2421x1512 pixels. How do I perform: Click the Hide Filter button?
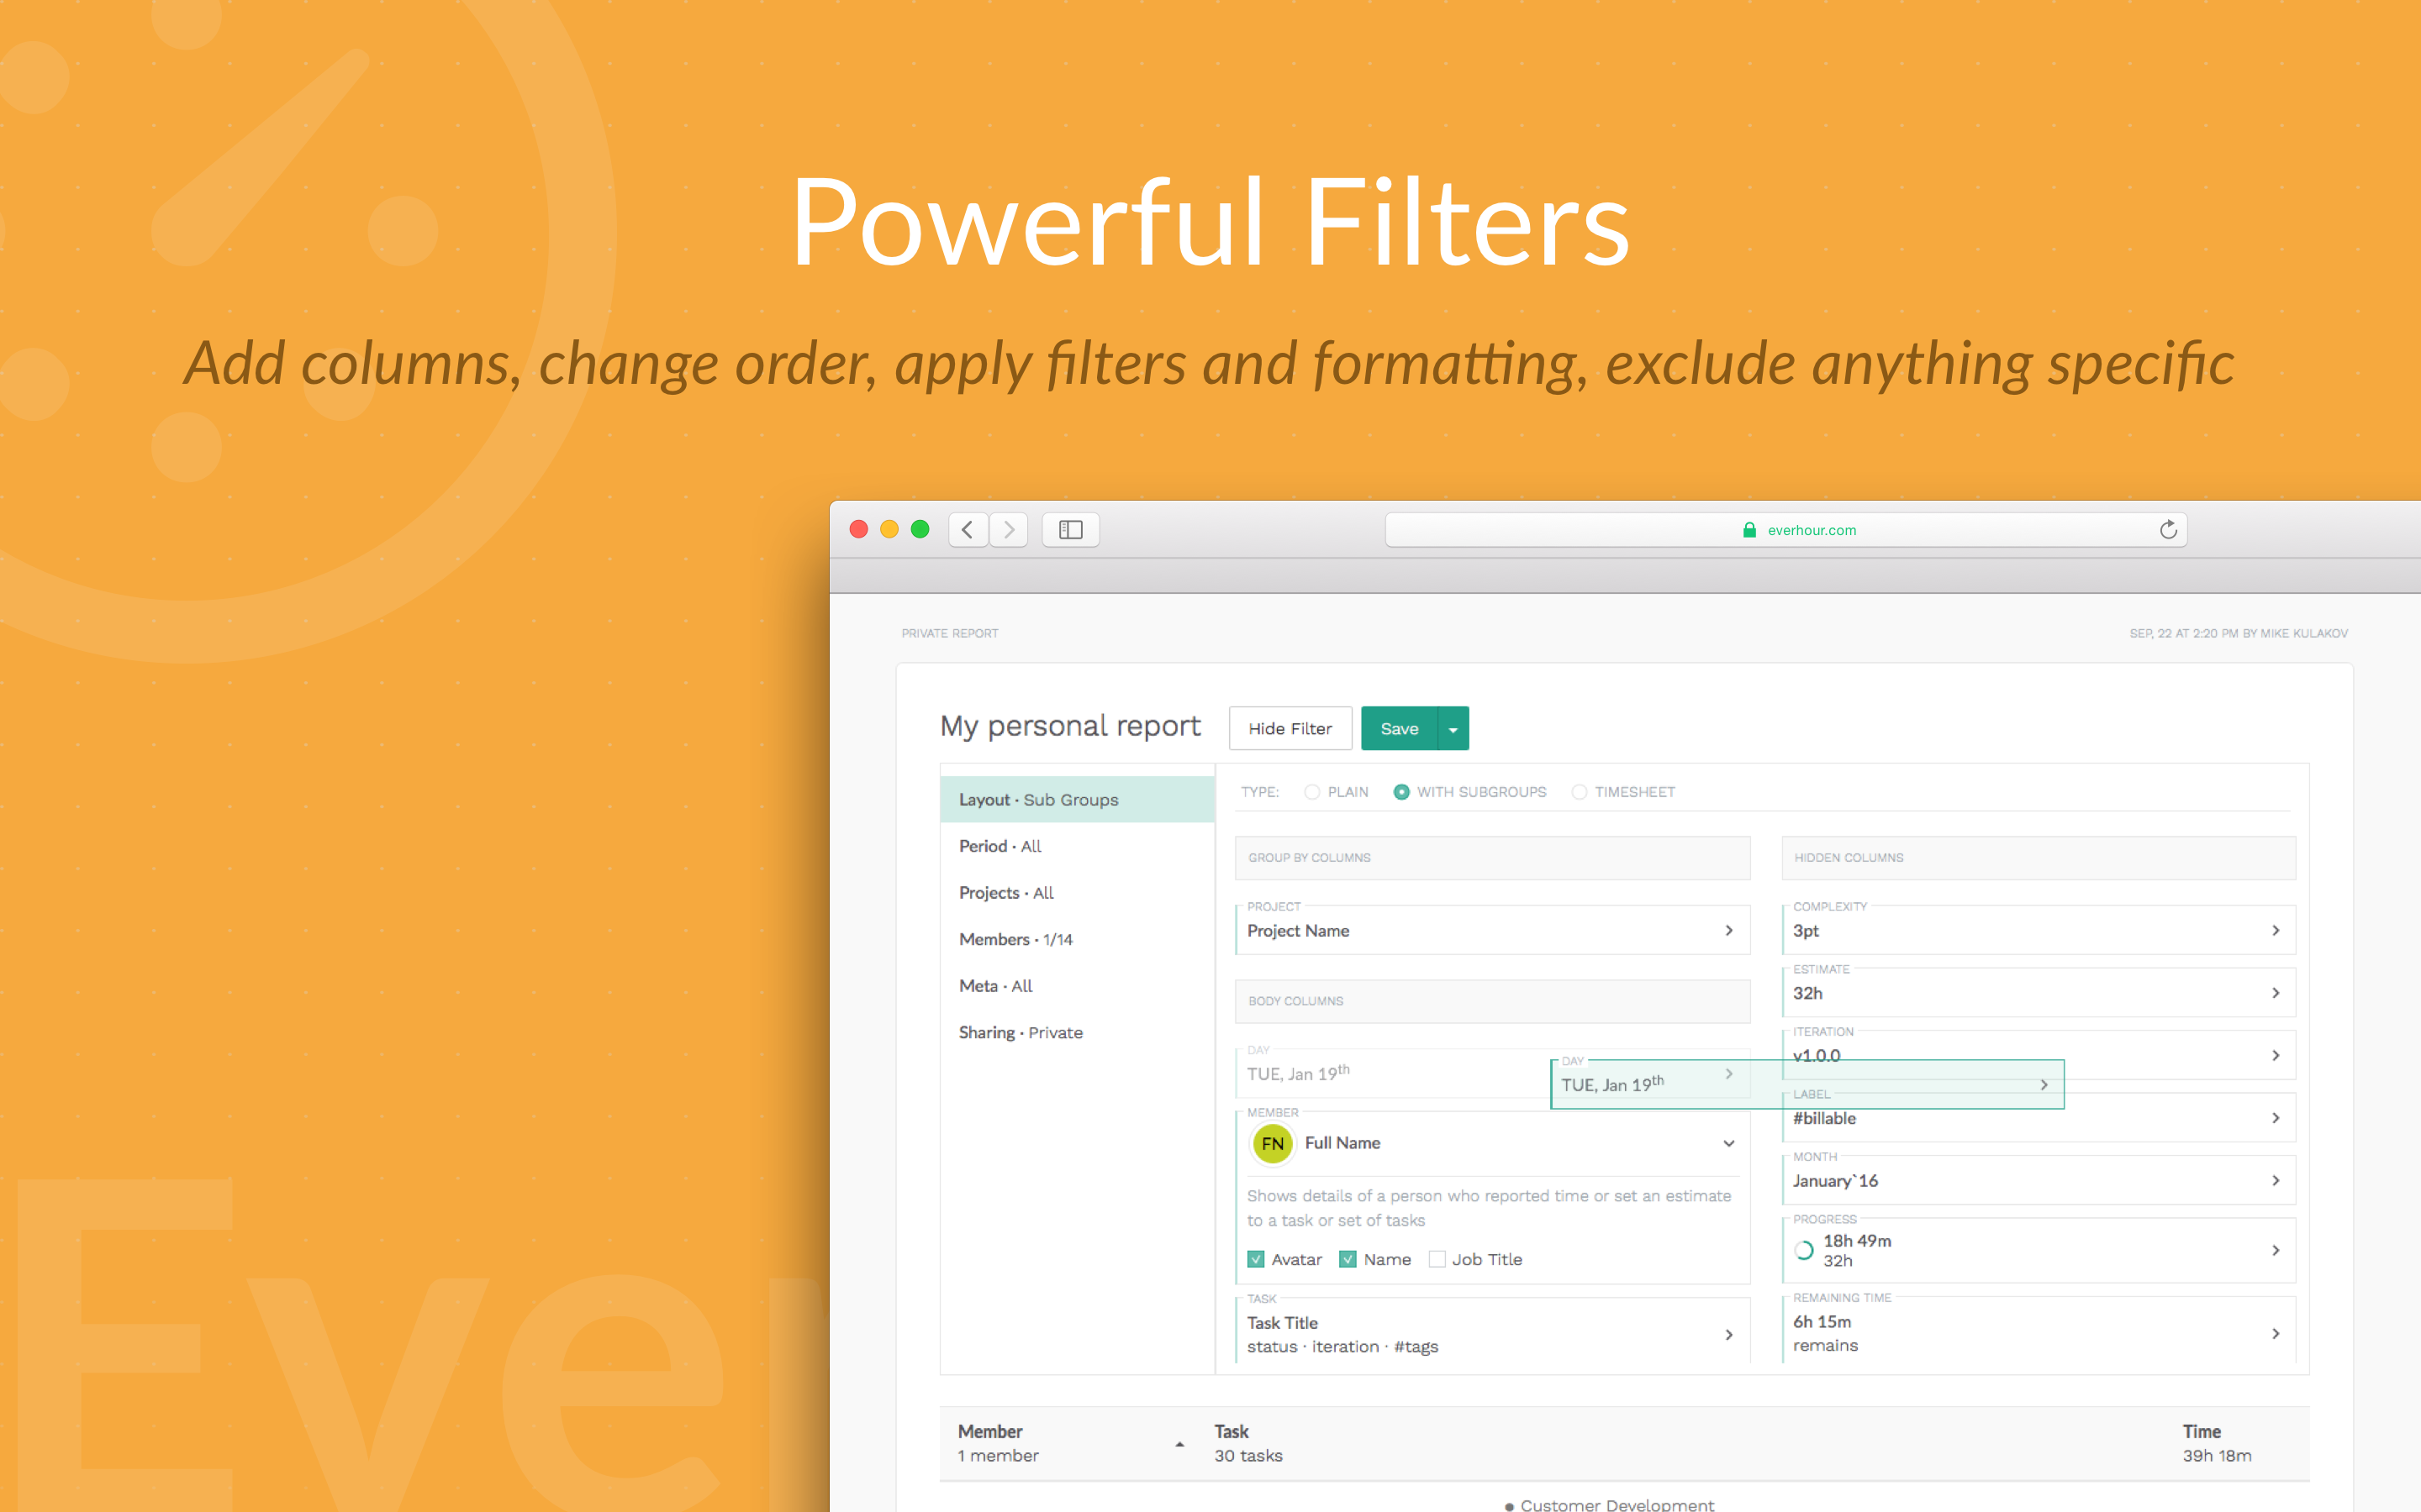pos(1290,729)
